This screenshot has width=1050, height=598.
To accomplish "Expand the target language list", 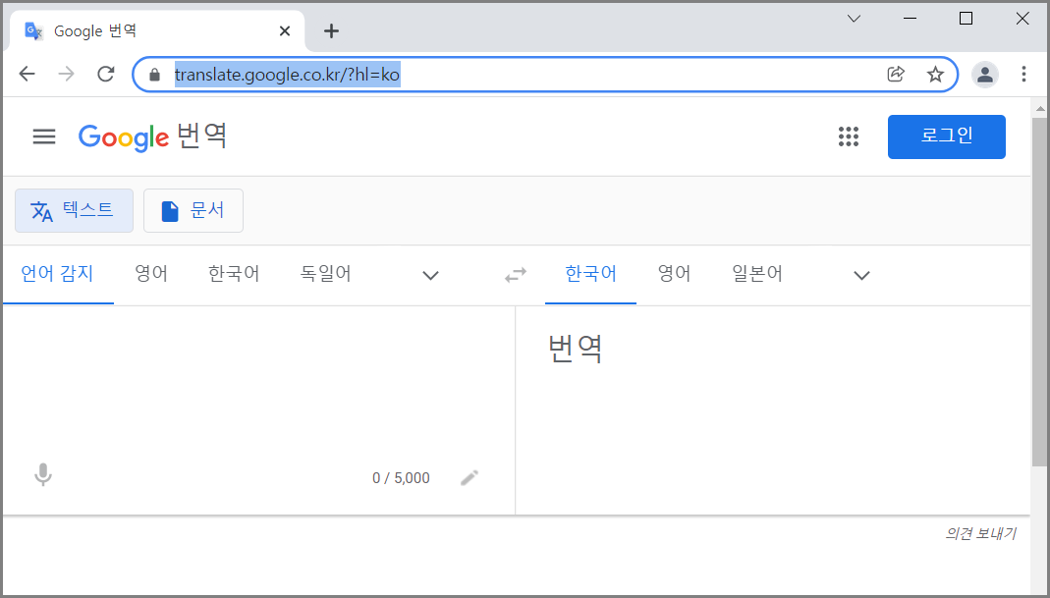I will [x=861, y=275].
